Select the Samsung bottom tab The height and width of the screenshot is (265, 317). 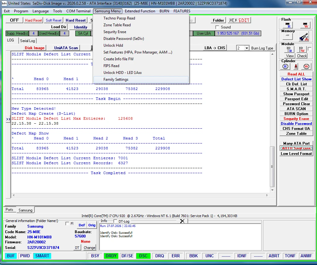click(x=25, y=210)
